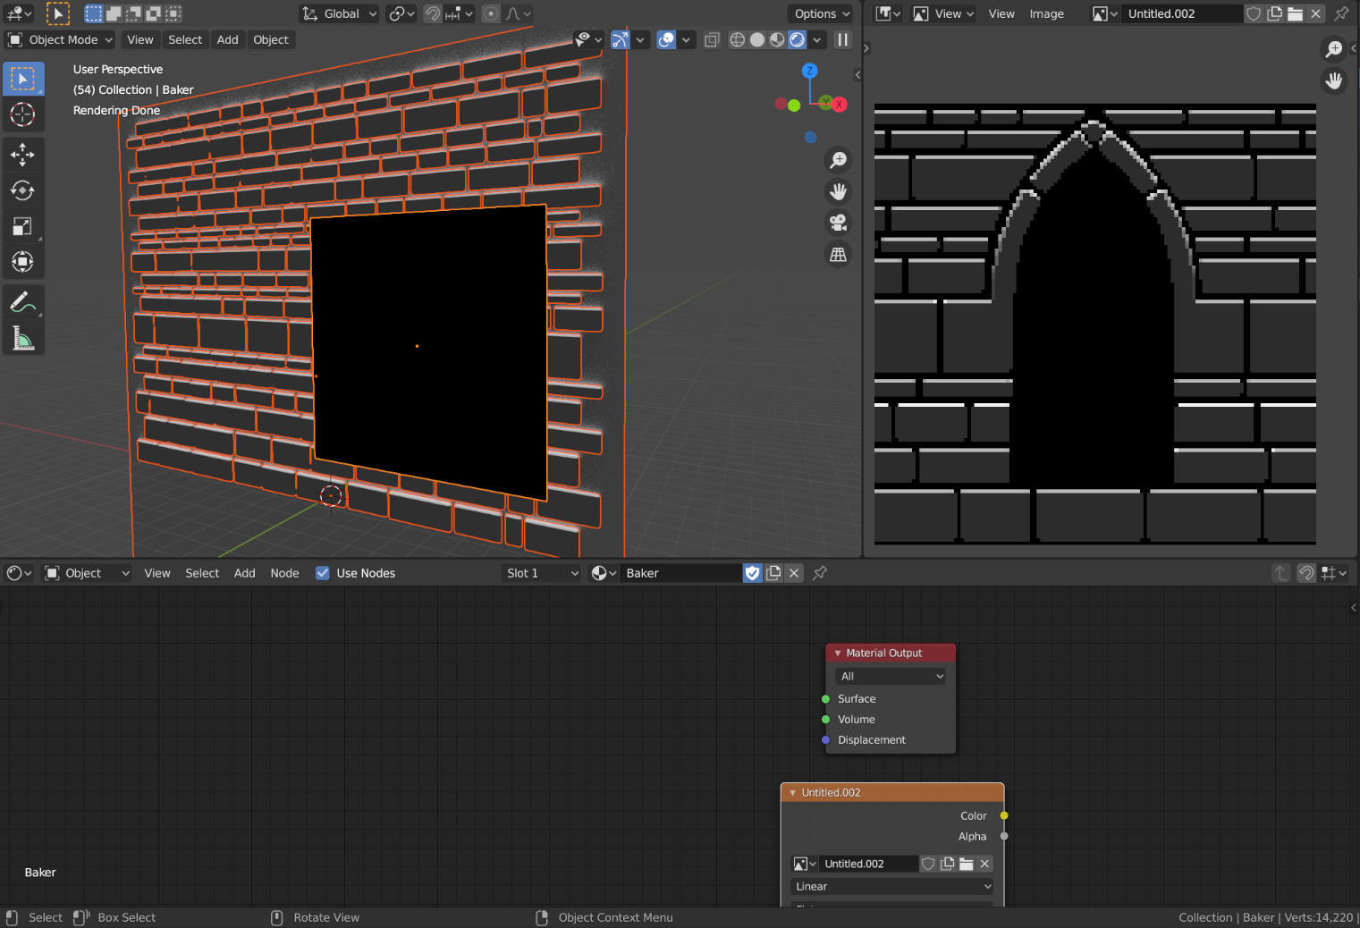Click the tweak arrow tool icon in the header
The width and height of the screenshot is (1360, 928).
pyautogui.click(x=57, y=13)
